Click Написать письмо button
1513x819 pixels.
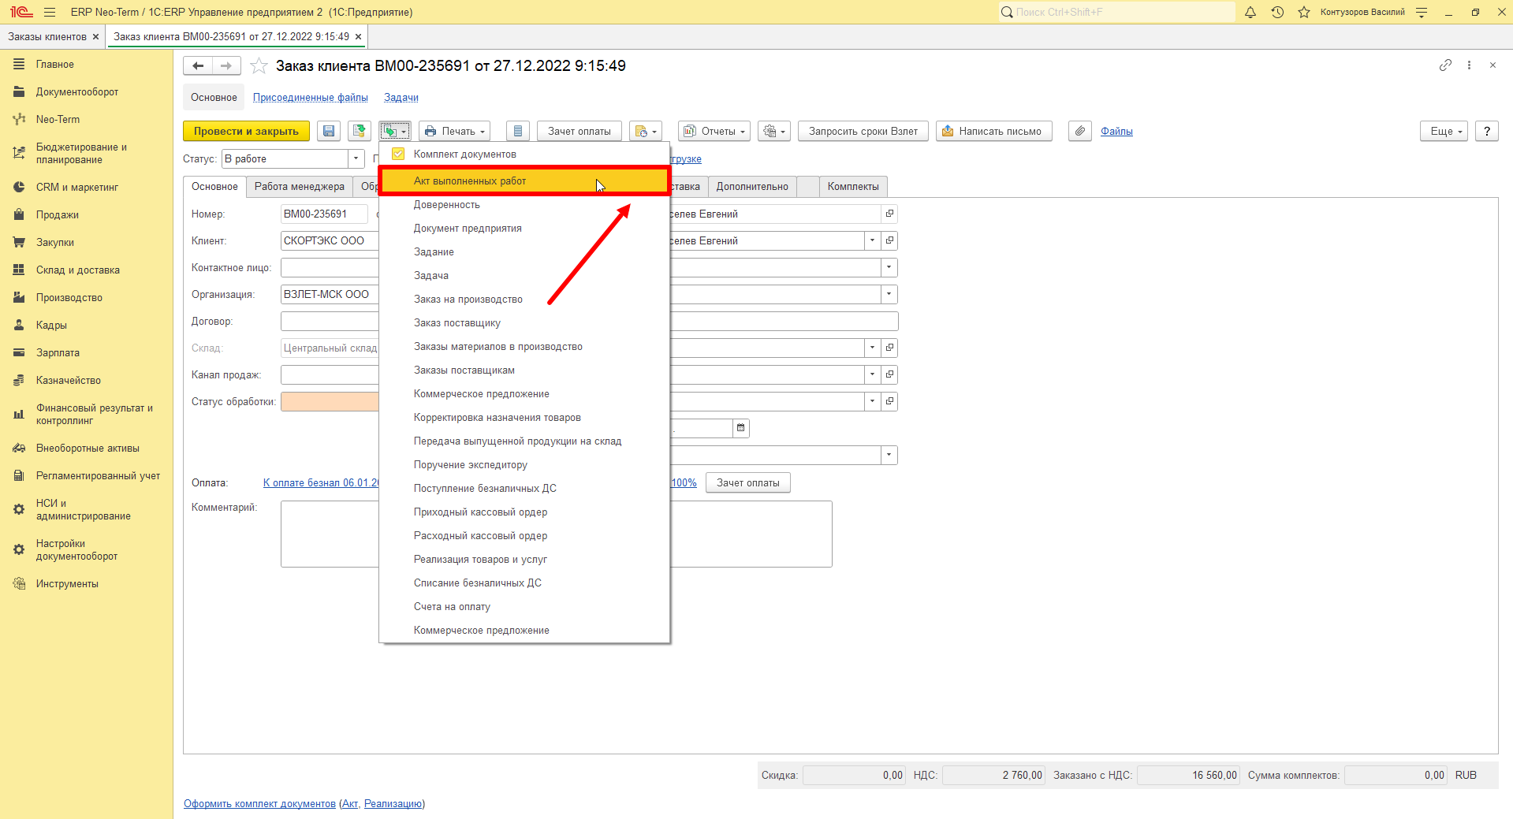[993, 132]
